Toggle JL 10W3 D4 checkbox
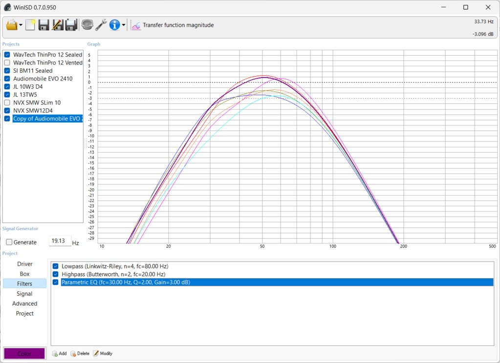This screenshot has width=500, height=363. [x=7, y=87]
